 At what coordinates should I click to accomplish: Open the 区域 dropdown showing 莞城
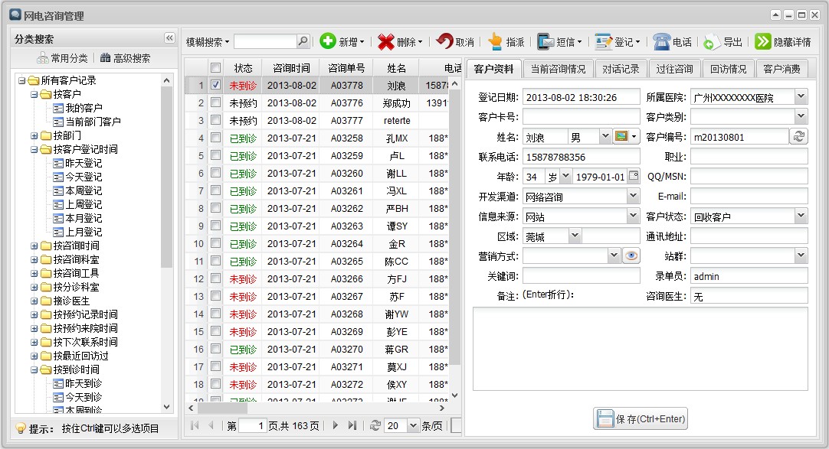pyautogui.click(x=575, y=236)
